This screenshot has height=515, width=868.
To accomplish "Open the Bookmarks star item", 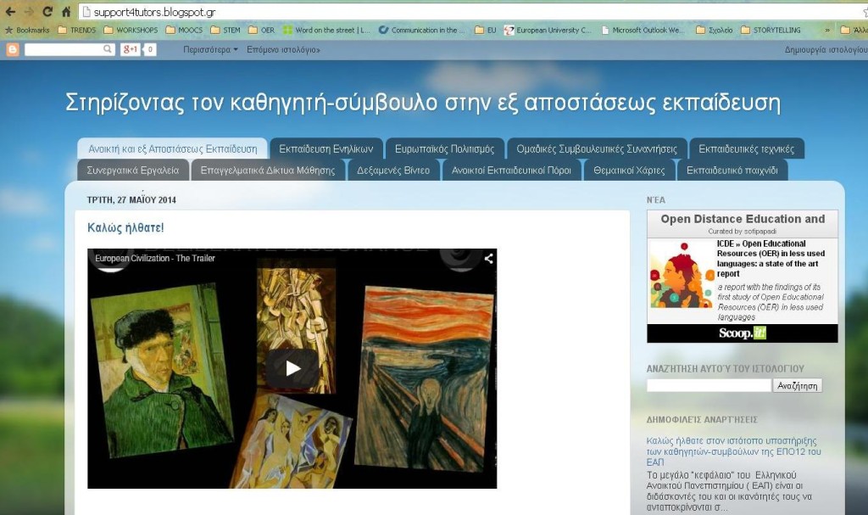I will [27, 30].
